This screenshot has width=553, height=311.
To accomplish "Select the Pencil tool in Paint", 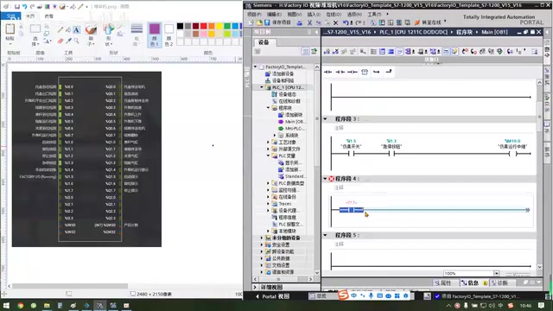I will (x=60, y=30).
